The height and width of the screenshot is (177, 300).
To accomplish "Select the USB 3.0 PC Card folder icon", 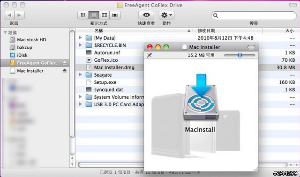I will tap(89, 104).
